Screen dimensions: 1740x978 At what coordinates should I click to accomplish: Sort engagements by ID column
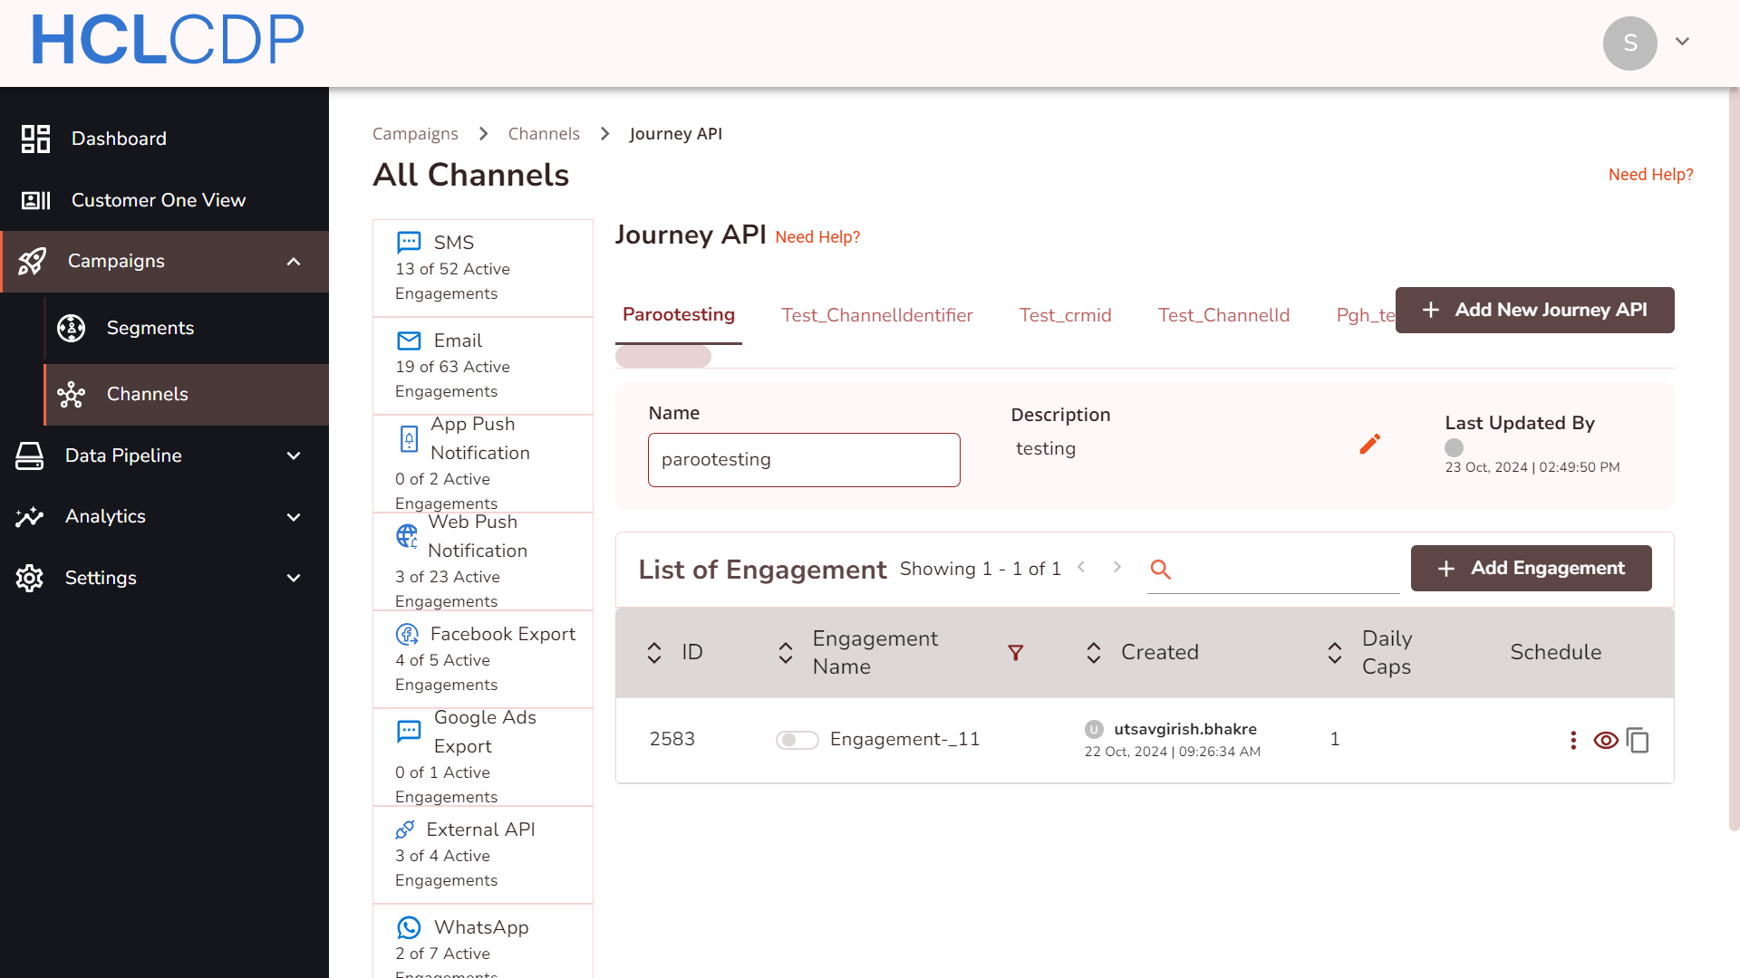tap(654, 653)
